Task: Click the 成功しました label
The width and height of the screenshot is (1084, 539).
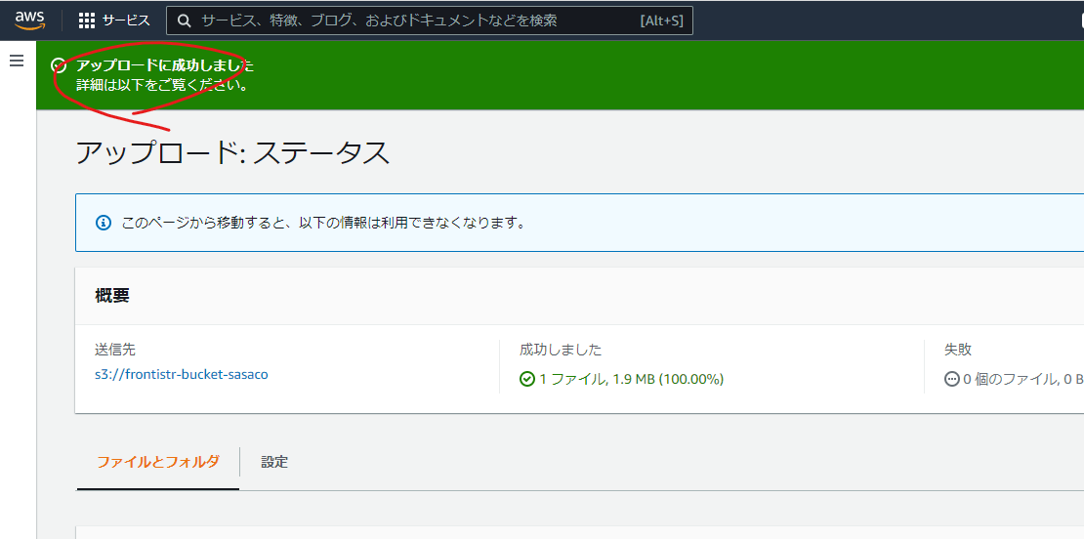Action: [x=561, y=350]
